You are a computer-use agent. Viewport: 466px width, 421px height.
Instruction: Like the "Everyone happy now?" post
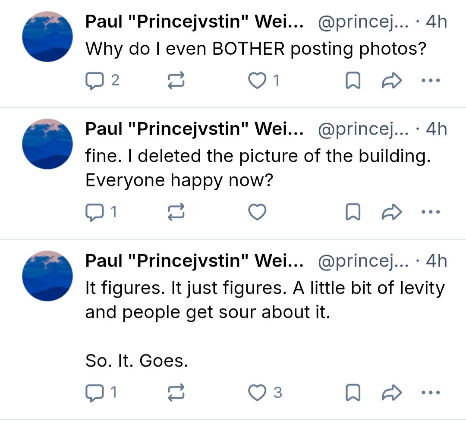coord(258,212)
